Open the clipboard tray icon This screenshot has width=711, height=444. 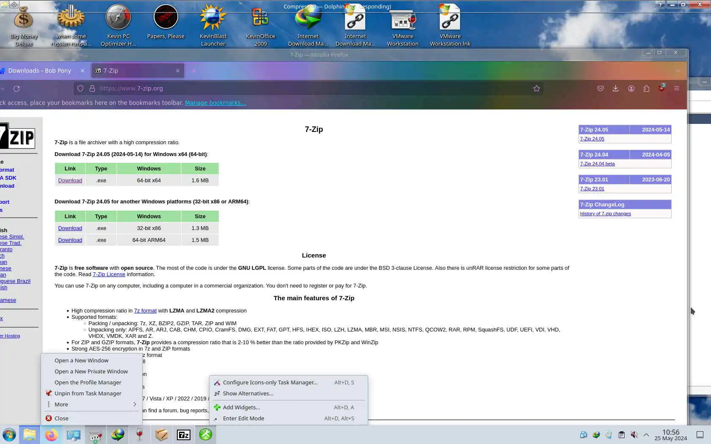coord(621,435)
